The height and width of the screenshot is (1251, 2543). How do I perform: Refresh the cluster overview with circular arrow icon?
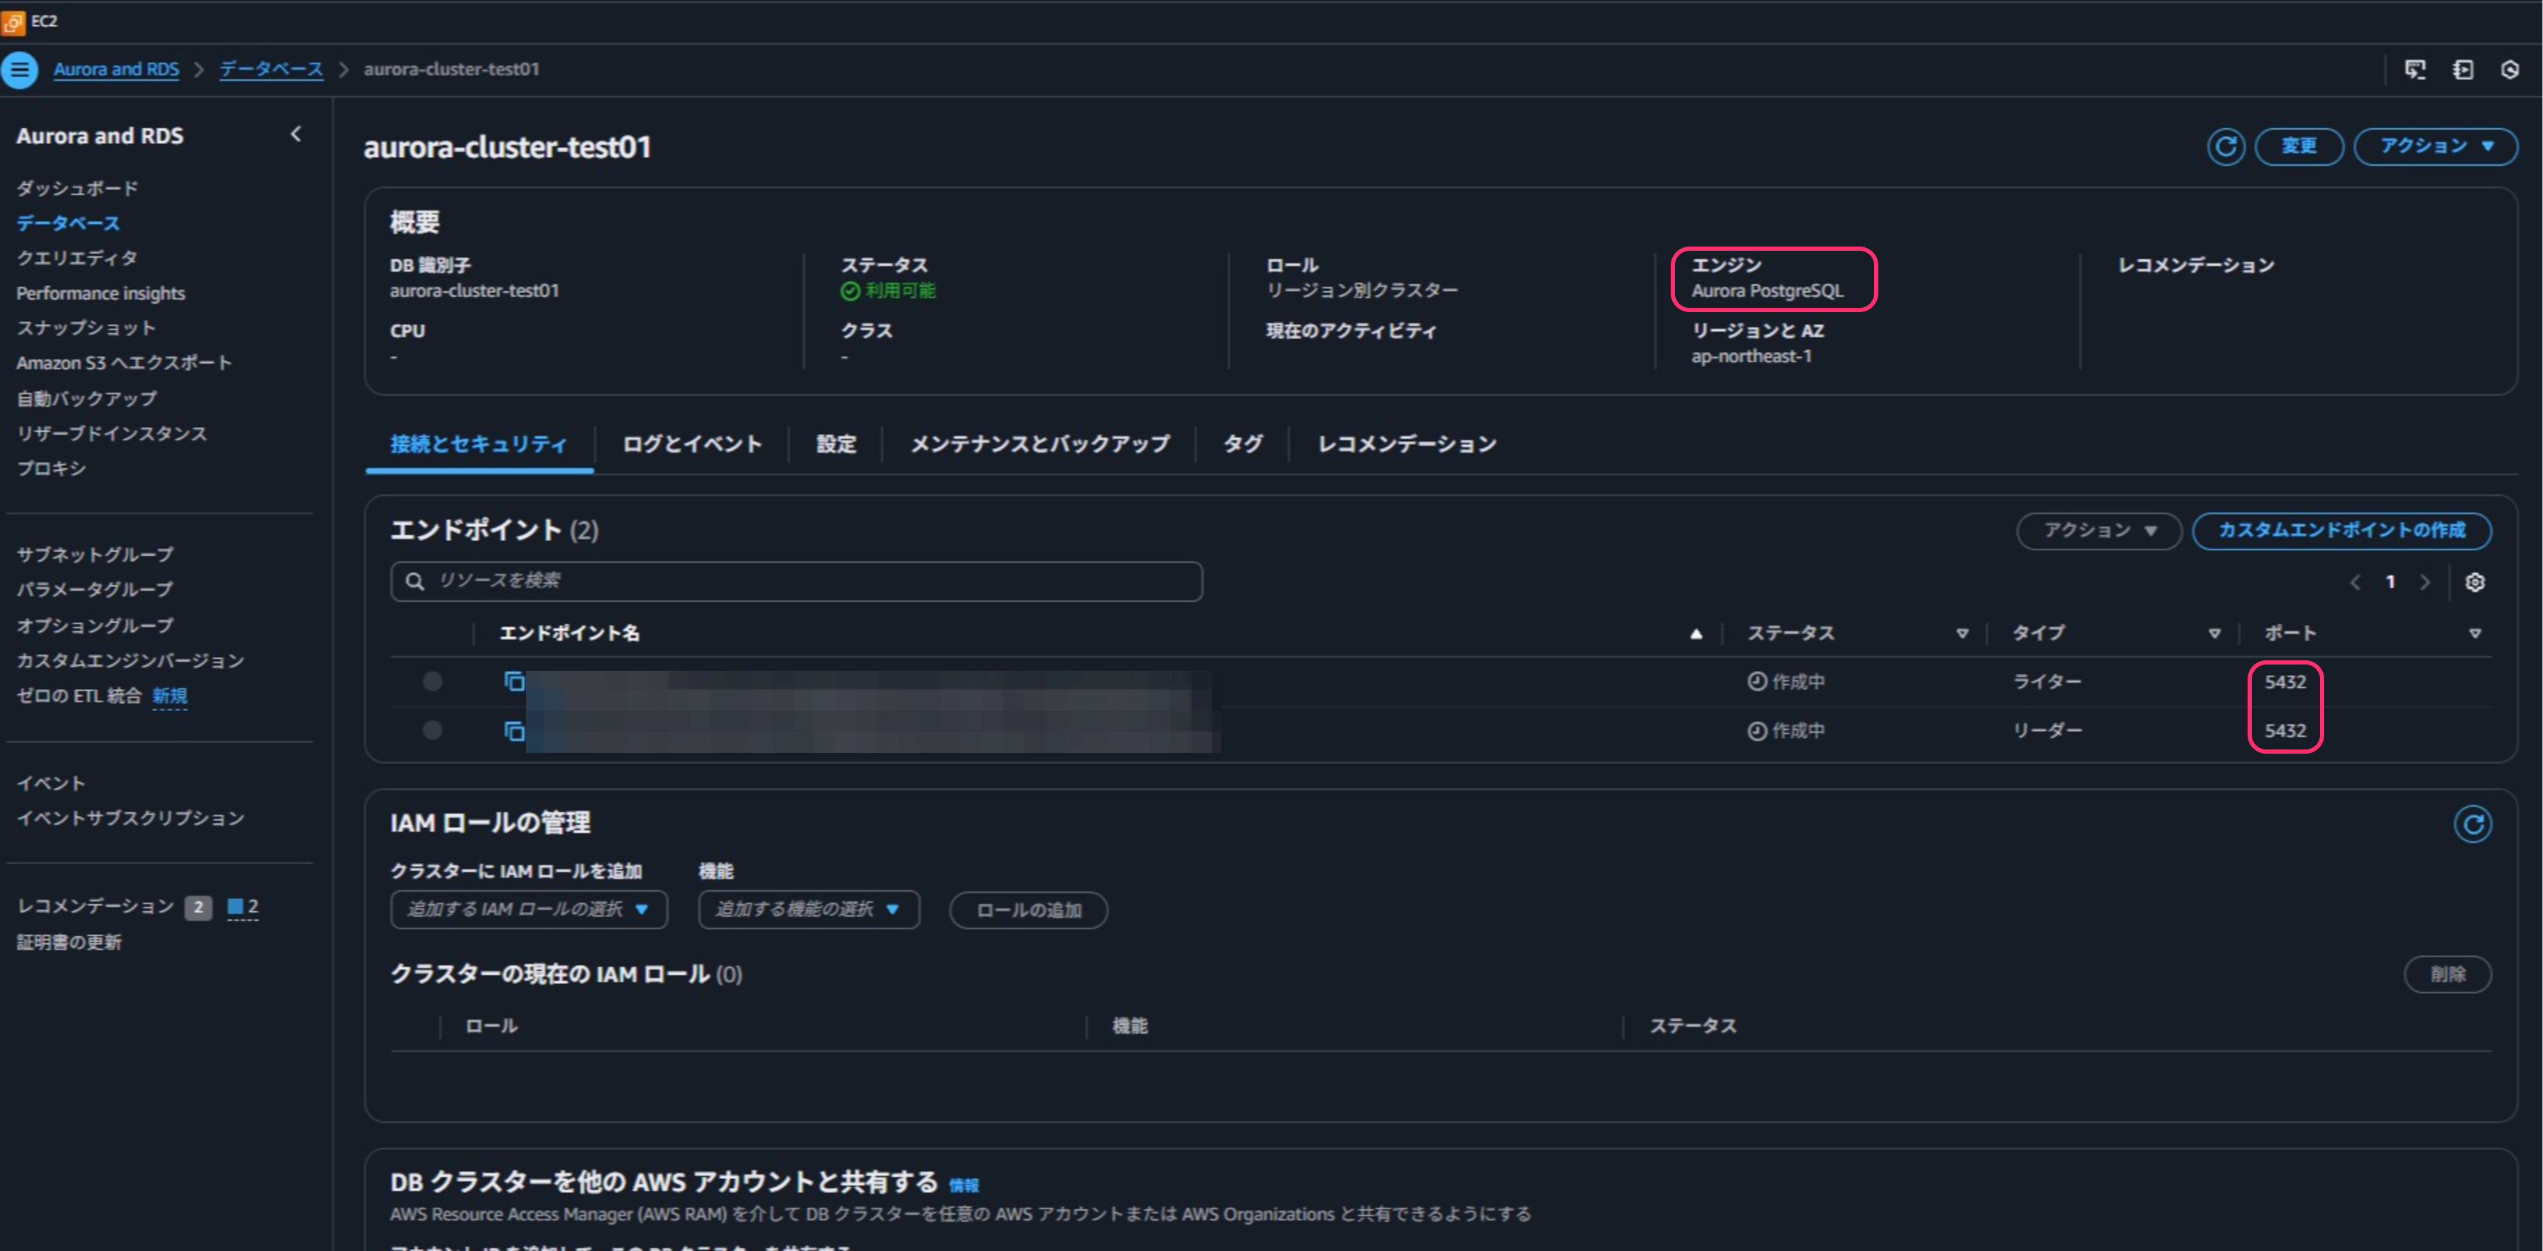coord(2226,146)
